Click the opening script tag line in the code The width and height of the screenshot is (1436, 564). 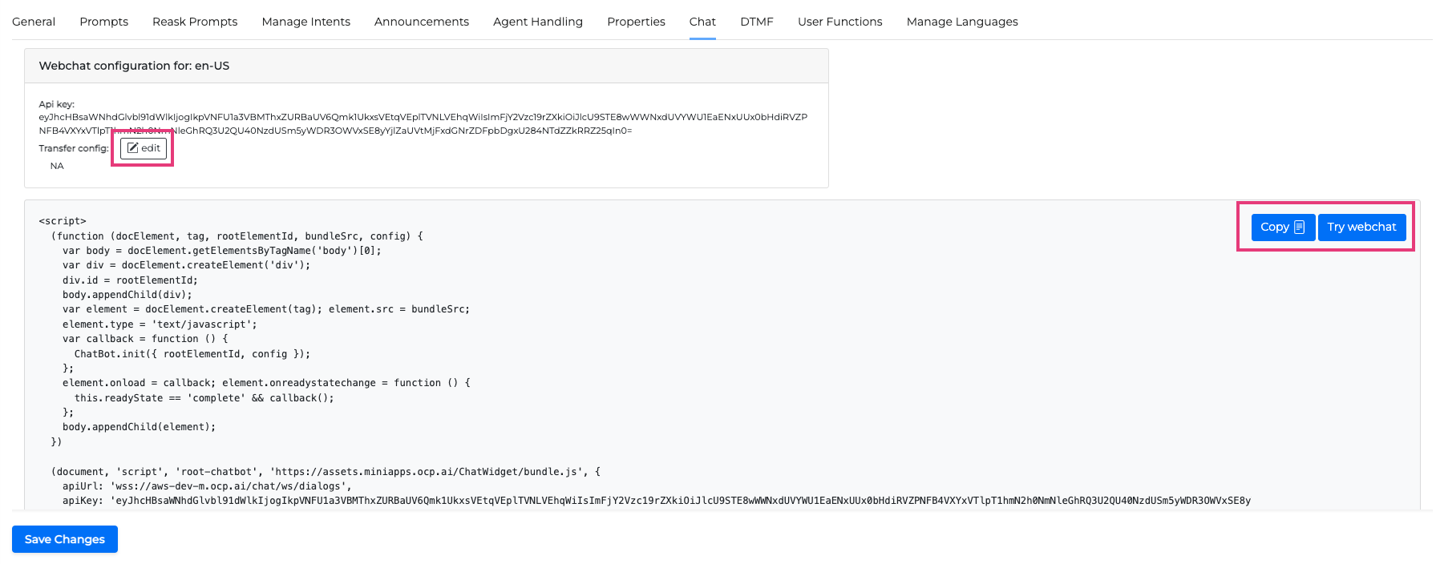pos(63,221)
